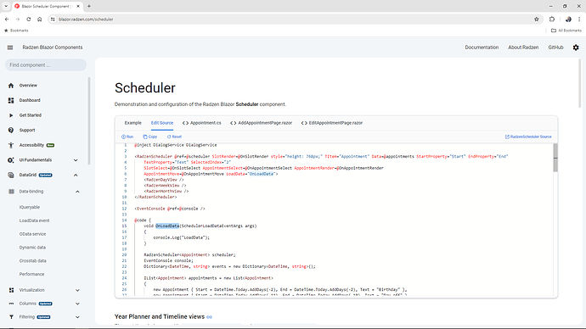Open the theme settings gear icon
This screenshot has width=586, height=329.
point(576,47)
